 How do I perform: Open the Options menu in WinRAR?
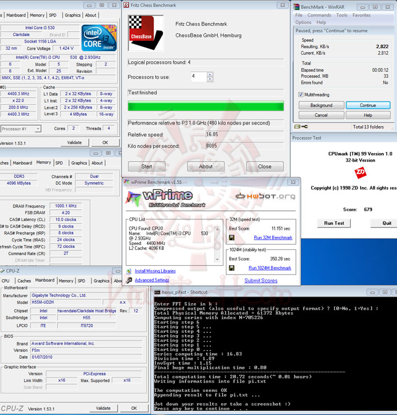pos(303,22)
